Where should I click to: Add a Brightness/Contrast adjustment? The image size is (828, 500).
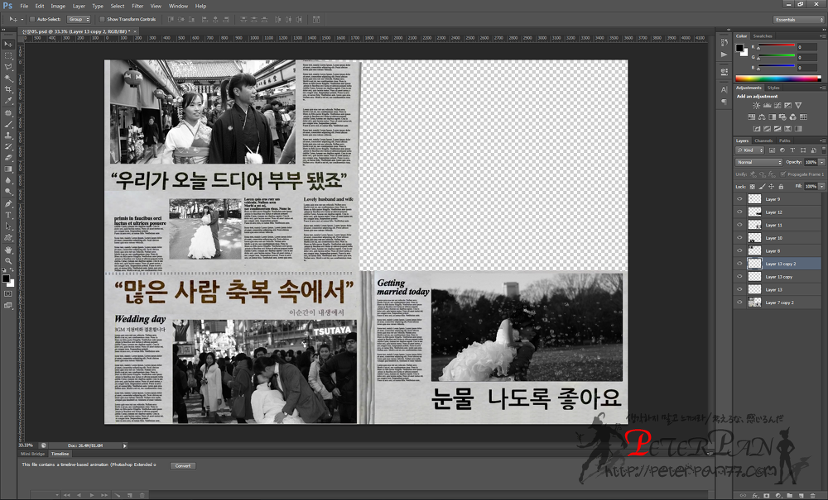tap(756, 106)
